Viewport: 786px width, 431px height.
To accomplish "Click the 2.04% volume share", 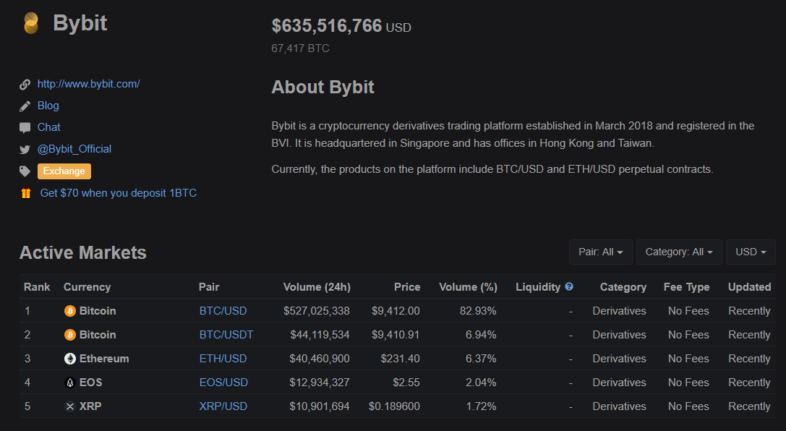I will click(x=482, y=383).
